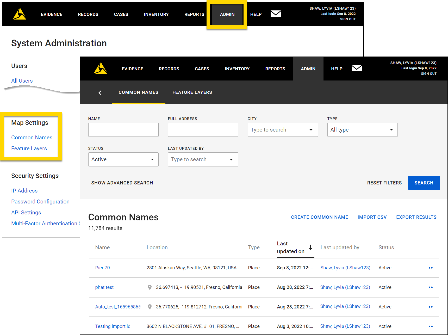Click the sort arrow on Last updated on column

(x=310, y=248)
